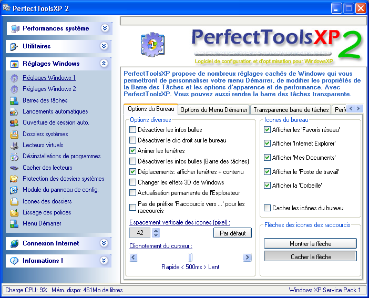The height and width of the screenshot is (298, 369).
Task: Click the Icones des dossiers icon
Action: 14,201
